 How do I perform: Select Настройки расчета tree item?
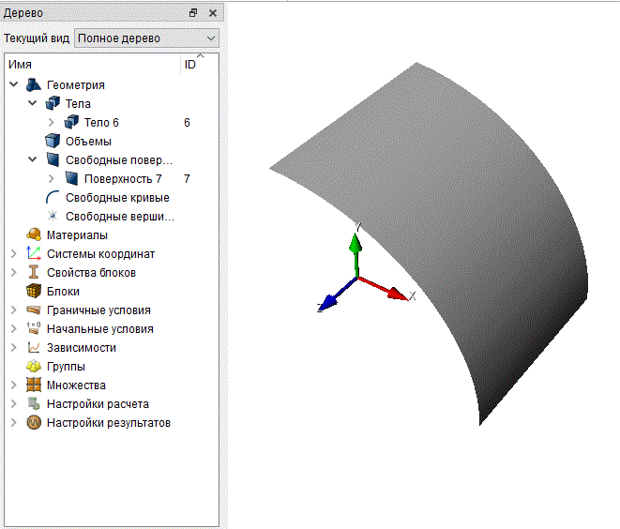tap(87, 403)
